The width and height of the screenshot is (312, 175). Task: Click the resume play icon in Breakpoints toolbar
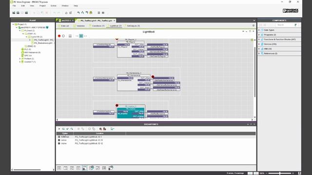point(59,129)
